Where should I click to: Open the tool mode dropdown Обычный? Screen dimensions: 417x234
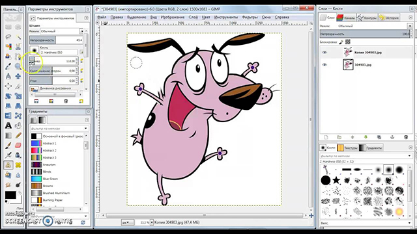pyautogui.click(x=62, y=31)
